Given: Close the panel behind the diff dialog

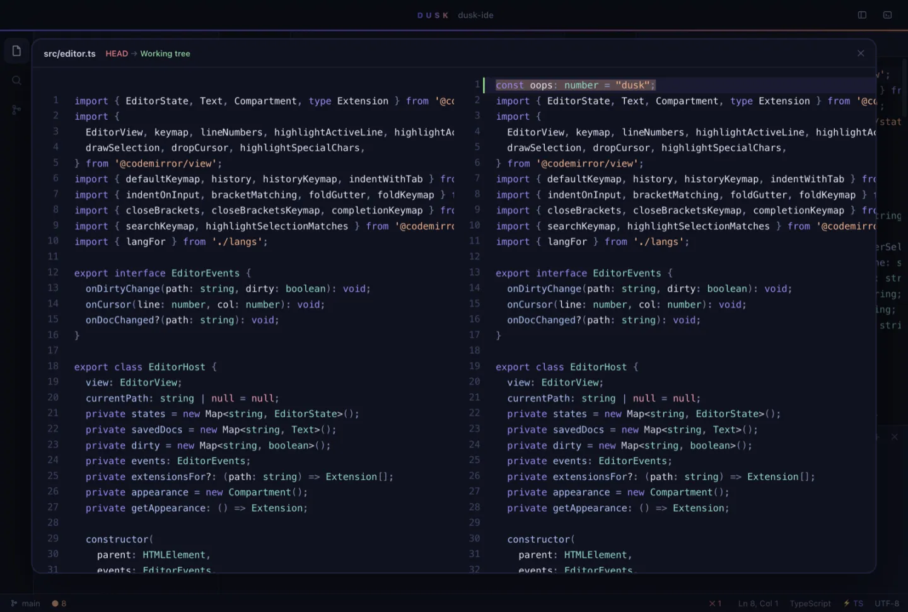Looking at the screenshot, I should 894,437.
